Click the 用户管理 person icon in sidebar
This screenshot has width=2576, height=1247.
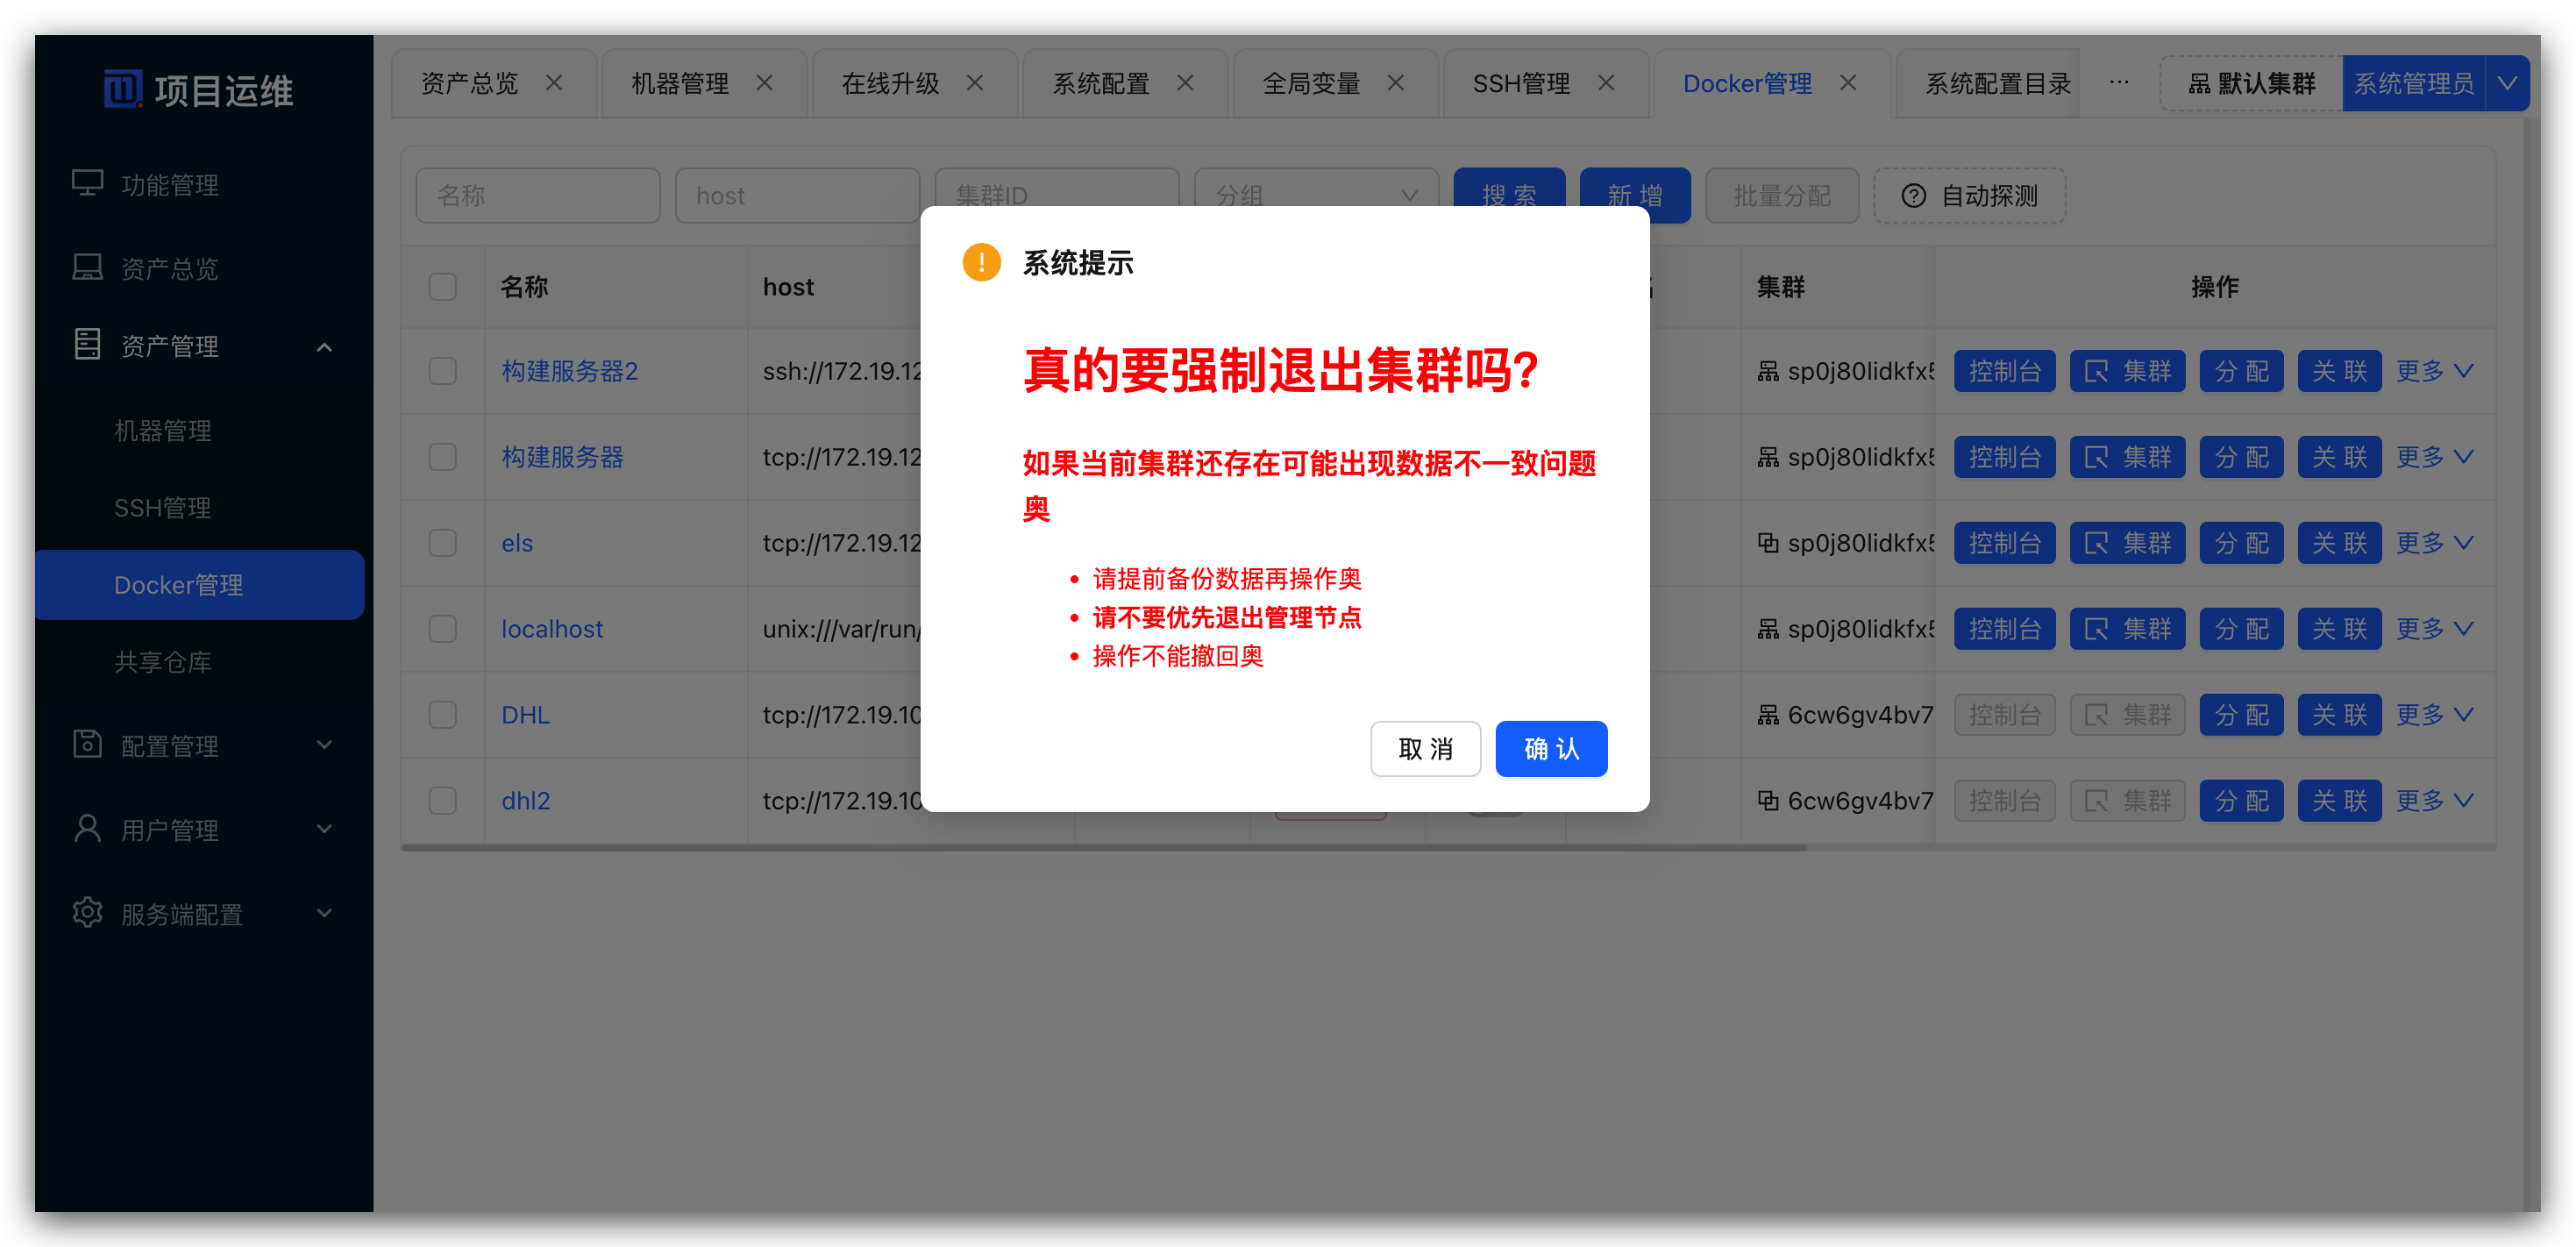[x=87, y=828]
